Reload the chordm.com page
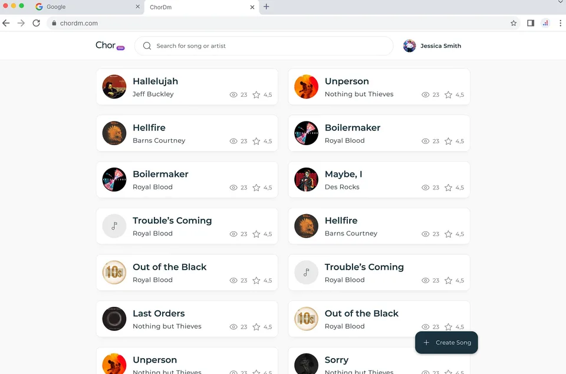566x374 pixels. pyautogui.click(x=36, y=23)
